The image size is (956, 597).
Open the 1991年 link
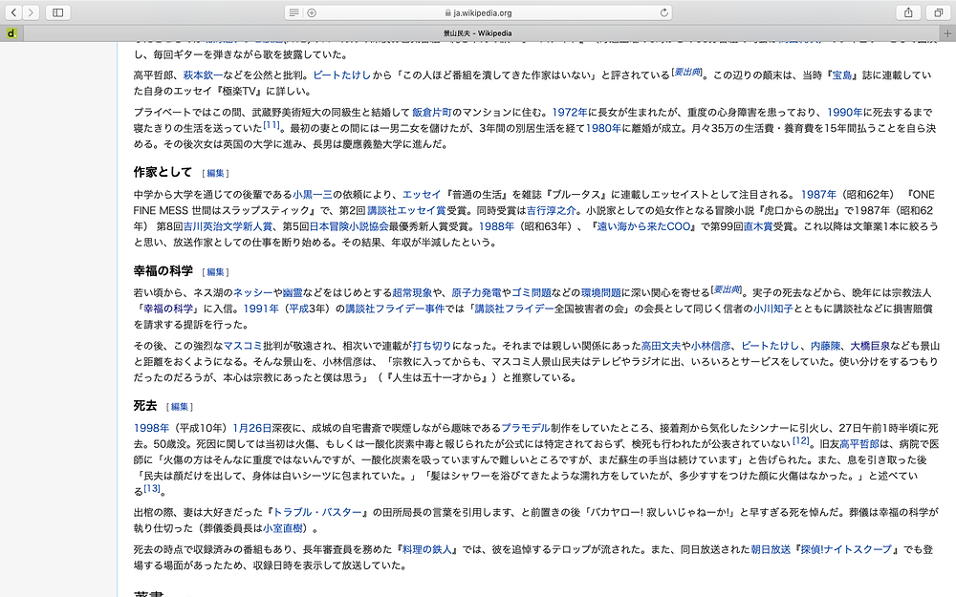tap(260, 309)
